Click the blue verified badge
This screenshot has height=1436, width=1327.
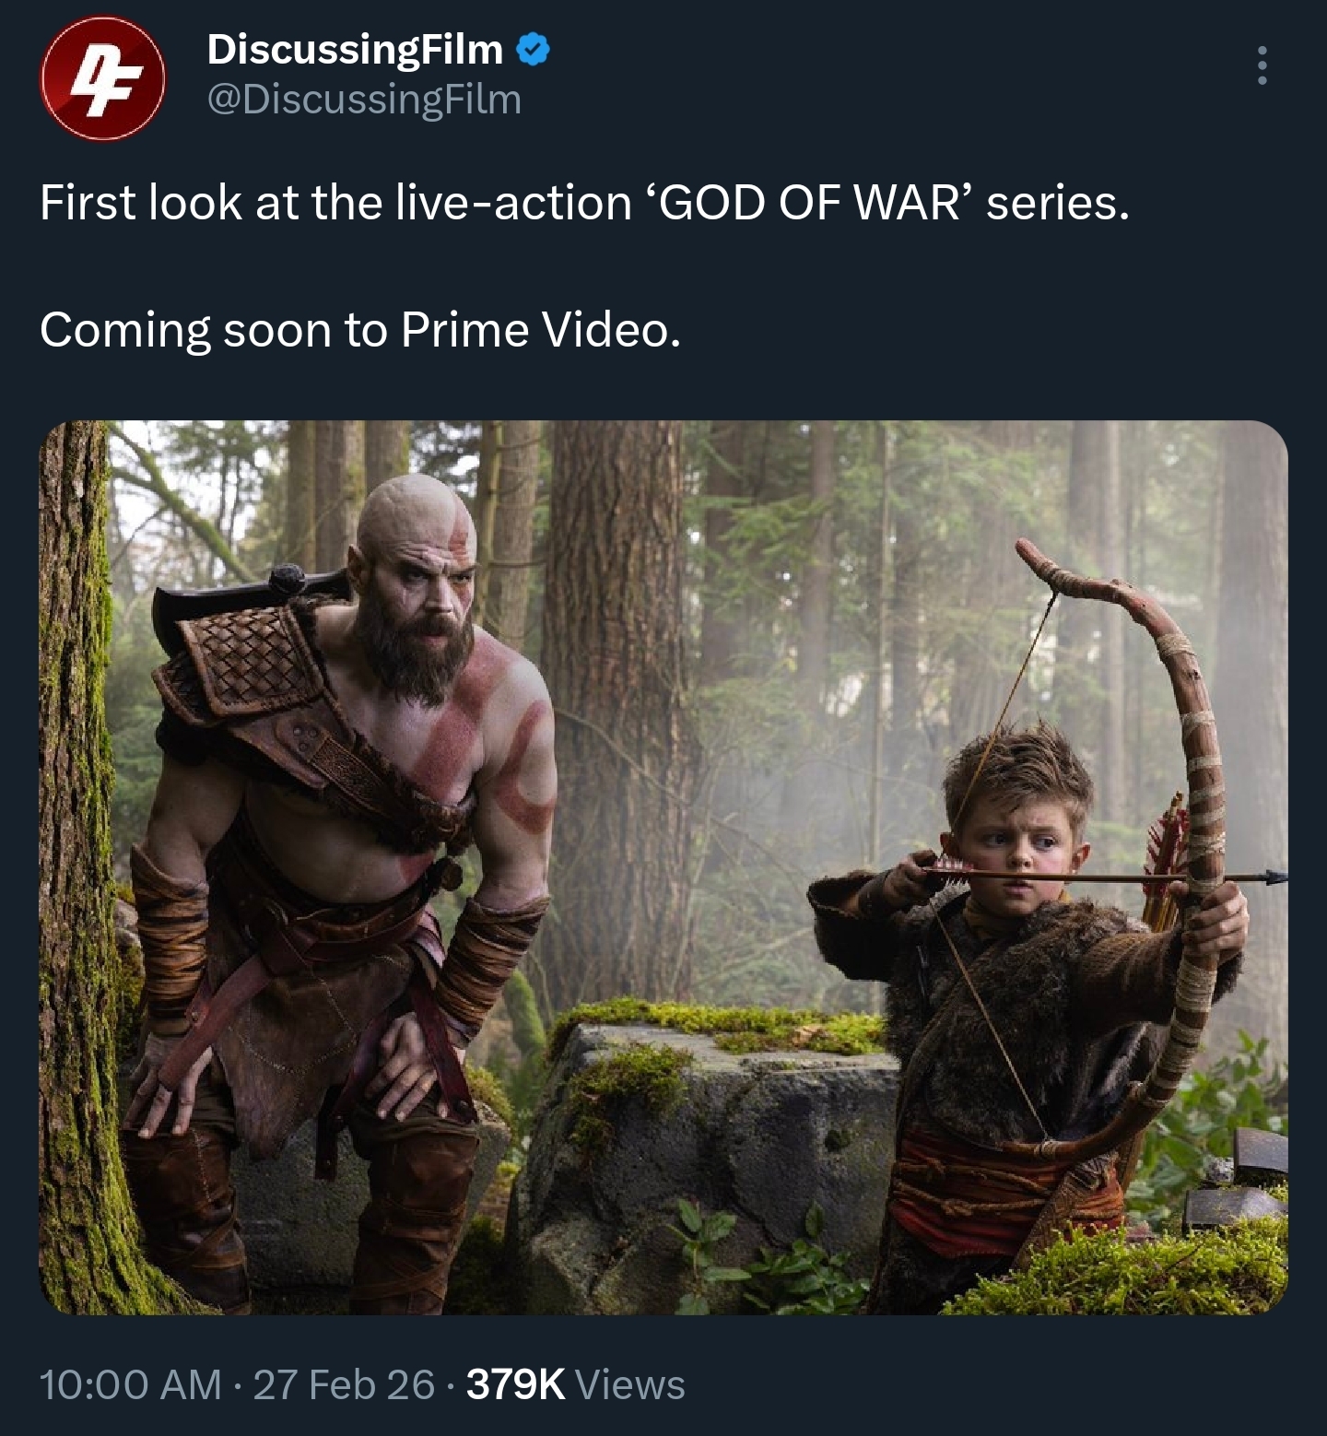(534, 50)
